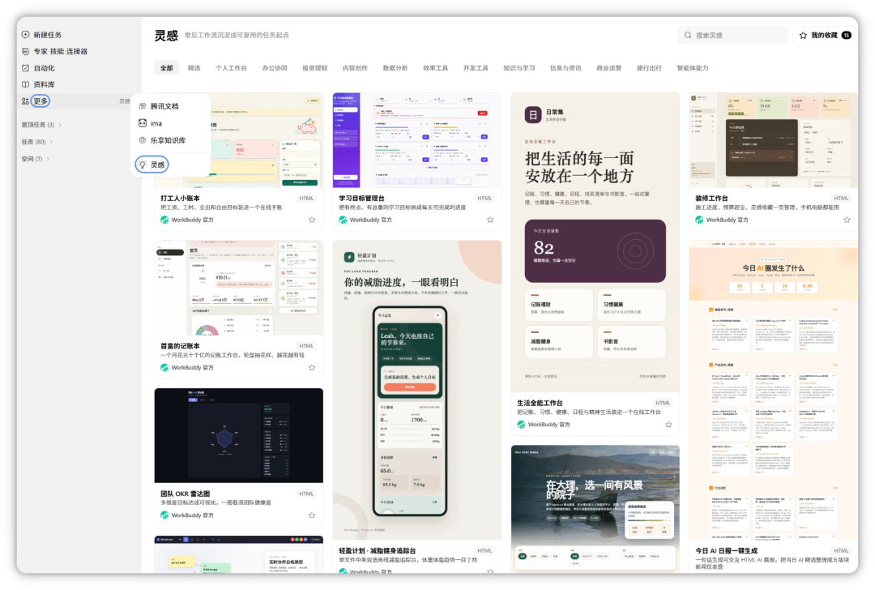Open the 旅行出行 tab

(x=649, y=68)
